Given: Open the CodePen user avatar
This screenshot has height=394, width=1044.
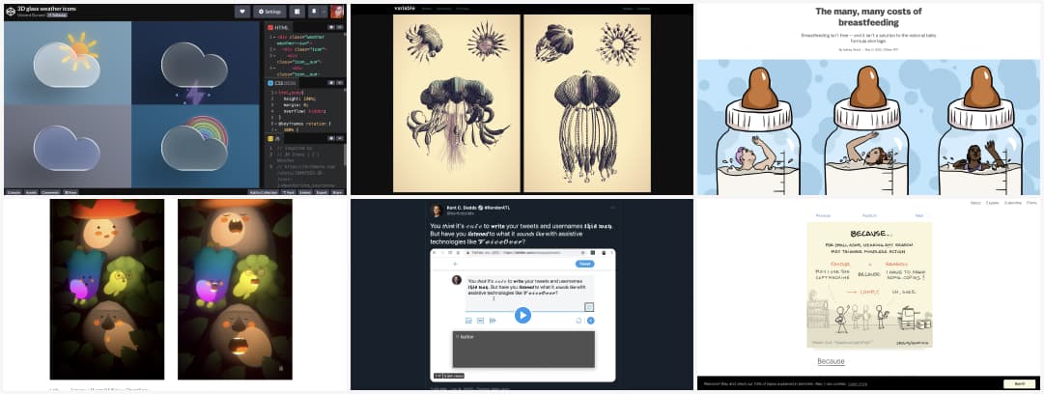Looking at the screenshot, I should click(338, 12).
